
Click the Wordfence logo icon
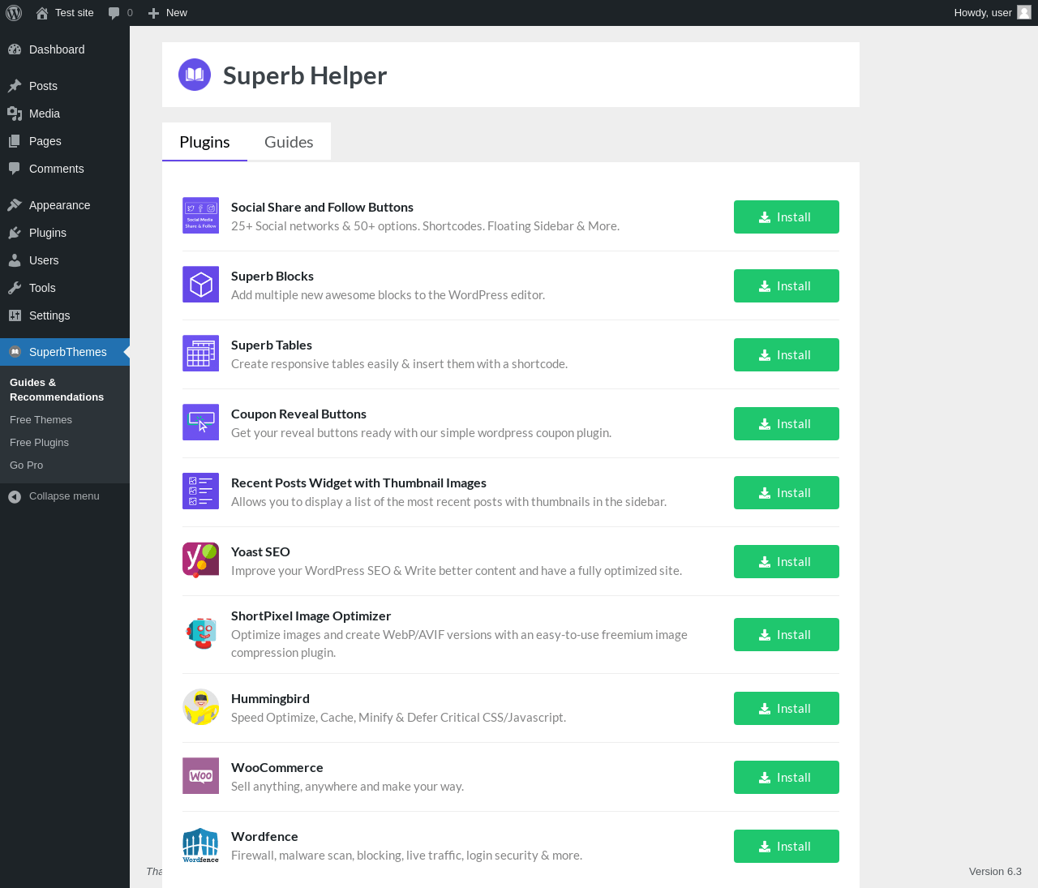click(x=200, y=845)
